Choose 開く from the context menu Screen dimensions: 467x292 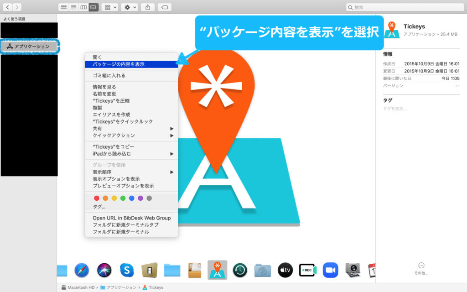pyautogui.click(x=131, y=57)
